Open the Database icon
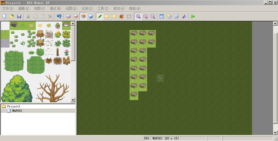The image size is (278, 141). tap(162, 16)
